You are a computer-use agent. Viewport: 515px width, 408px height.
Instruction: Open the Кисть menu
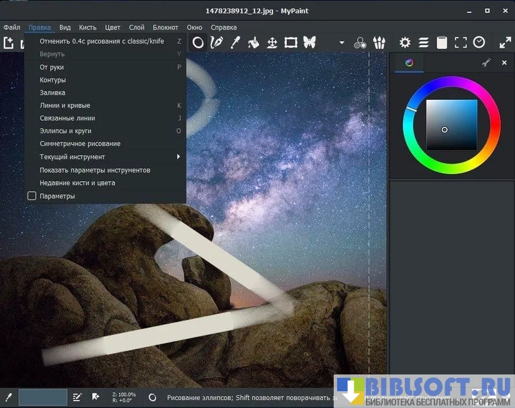(87, 28)
